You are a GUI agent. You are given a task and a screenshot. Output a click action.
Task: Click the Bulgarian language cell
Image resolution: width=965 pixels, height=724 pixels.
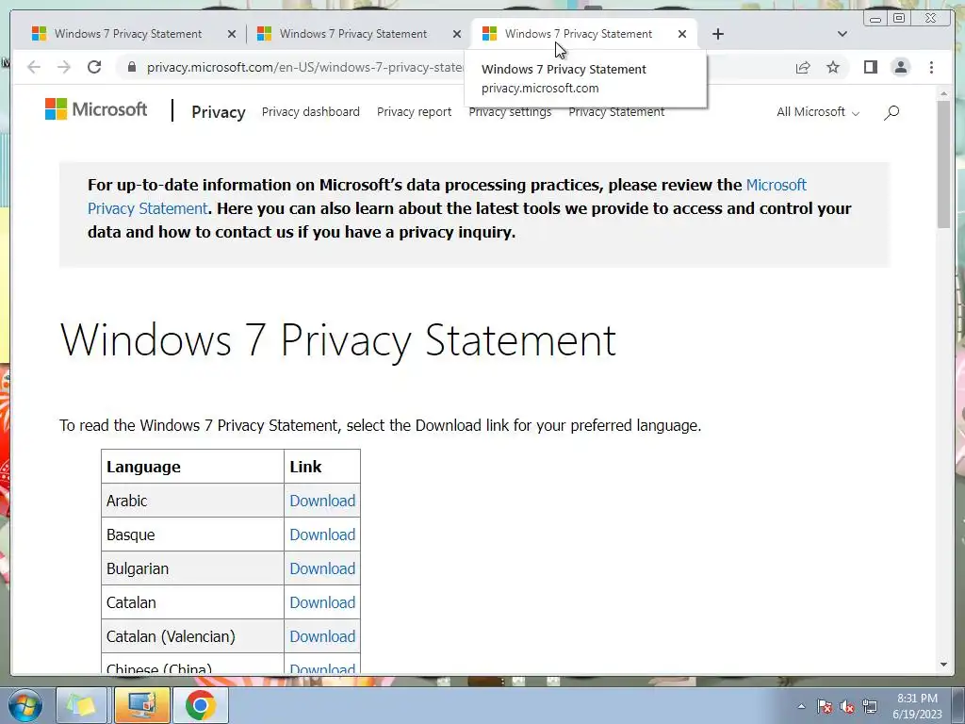[x=192, y=568]
